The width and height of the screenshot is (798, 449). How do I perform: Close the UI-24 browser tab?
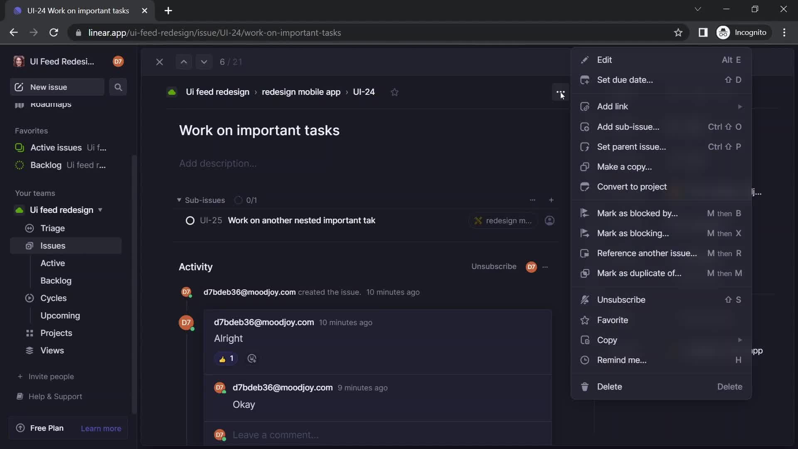pos(145,11)
